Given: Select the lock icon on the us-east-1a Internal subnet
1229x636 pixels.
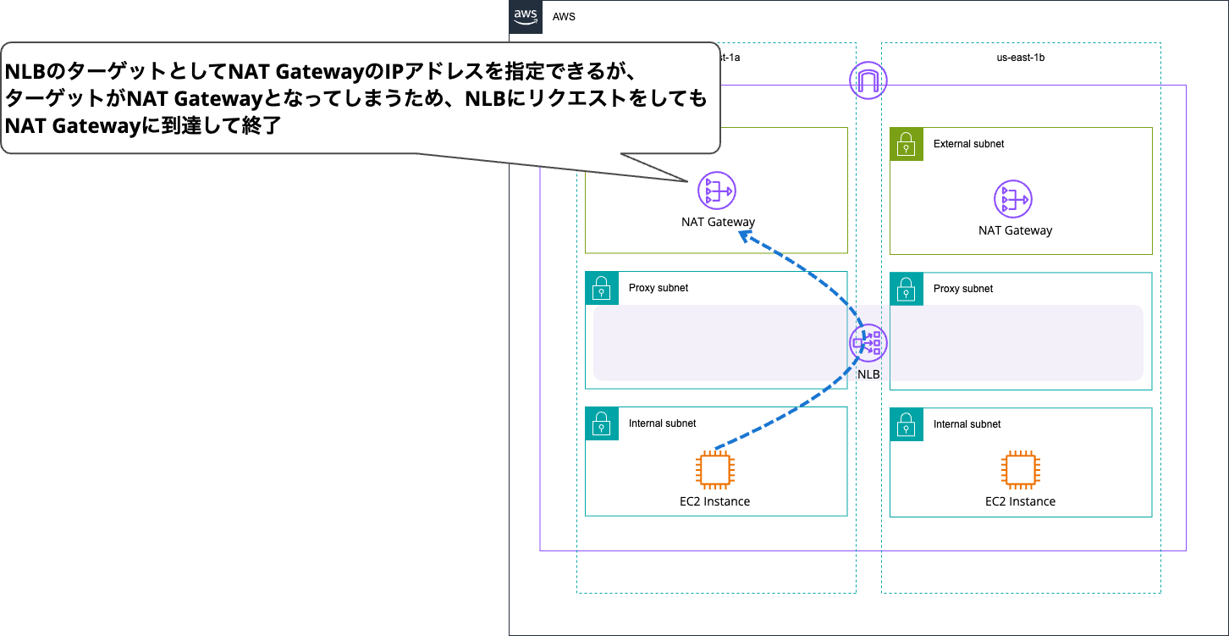Looking at the screenshot, I should 601,424.
